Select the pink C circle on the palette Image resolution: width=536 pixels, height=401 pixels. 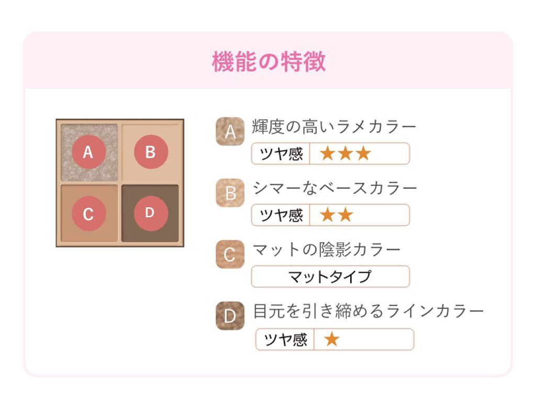click(x=88, y=214)
